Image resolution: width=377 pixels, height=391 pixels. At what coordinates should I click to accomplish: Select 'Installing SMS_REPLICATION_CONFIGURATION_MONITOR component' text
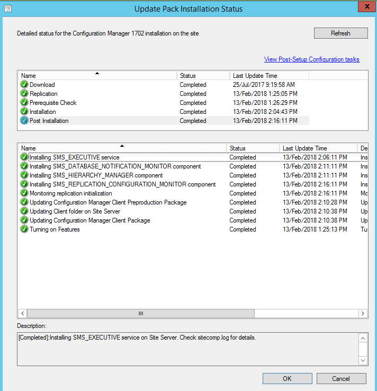point(123,184)
